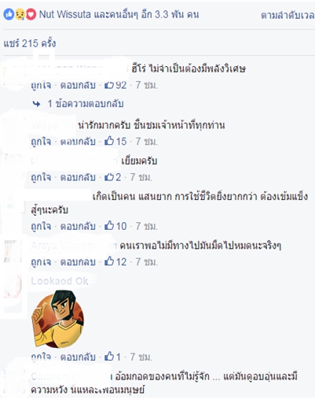Reply to the เกิดเป็นคน แสนยาก comment
The height and width of the screenshot is (400, 315).
(x=78, y=226)
